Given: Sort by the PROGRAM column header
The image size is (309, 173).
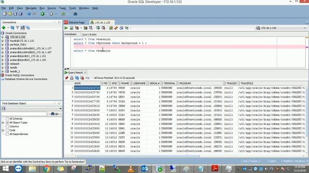Looking at the screenshot, I should 200,83.
